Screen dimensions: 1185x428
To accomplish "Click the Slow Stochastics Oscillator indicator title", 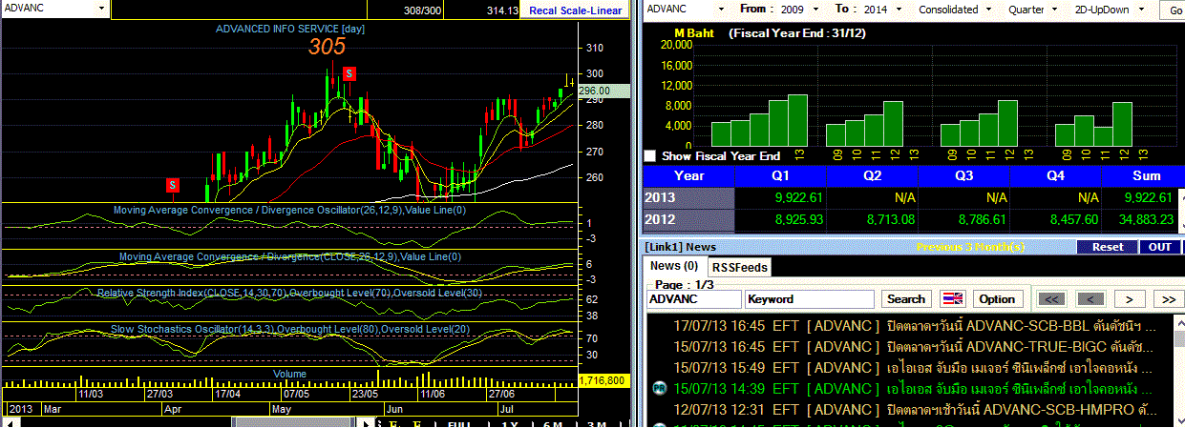I will click(x=290, y=329).
